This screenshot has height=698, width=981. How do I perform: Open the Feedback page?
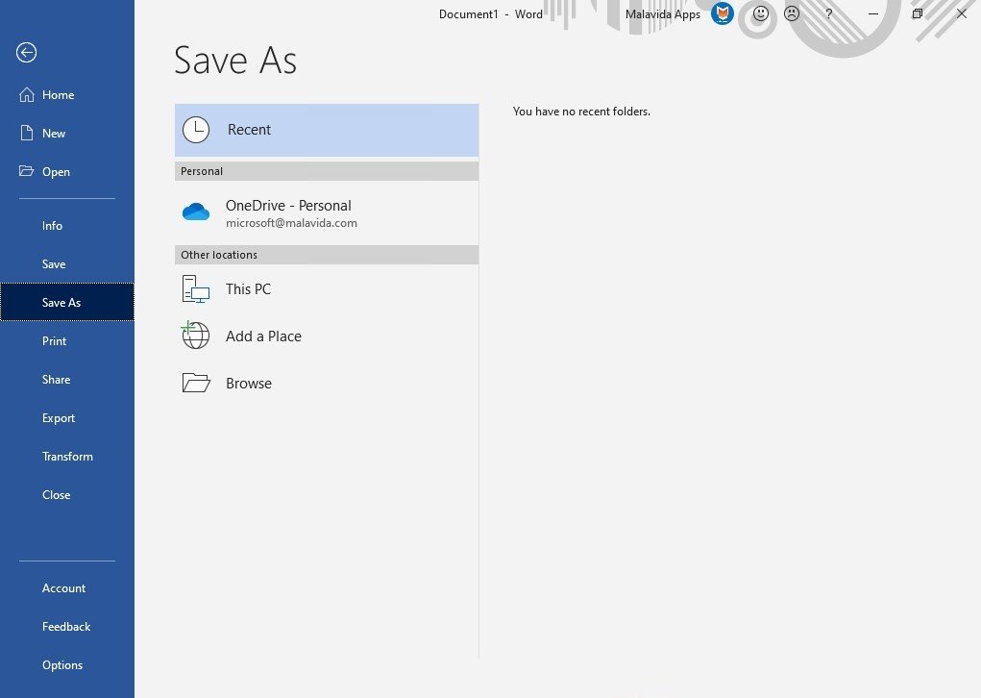67,627
